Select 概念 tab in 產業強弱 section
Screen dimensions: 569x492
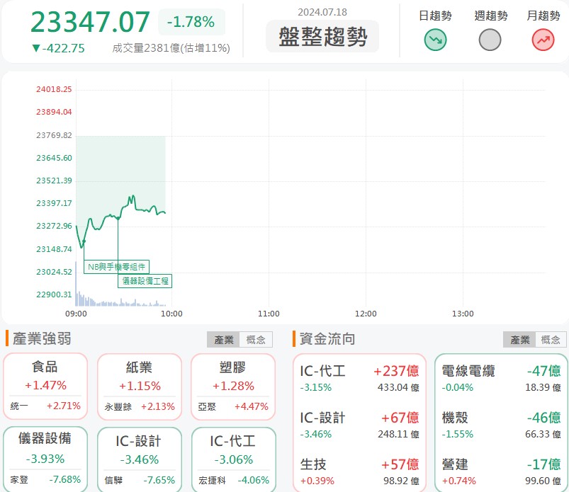[256, 340]
